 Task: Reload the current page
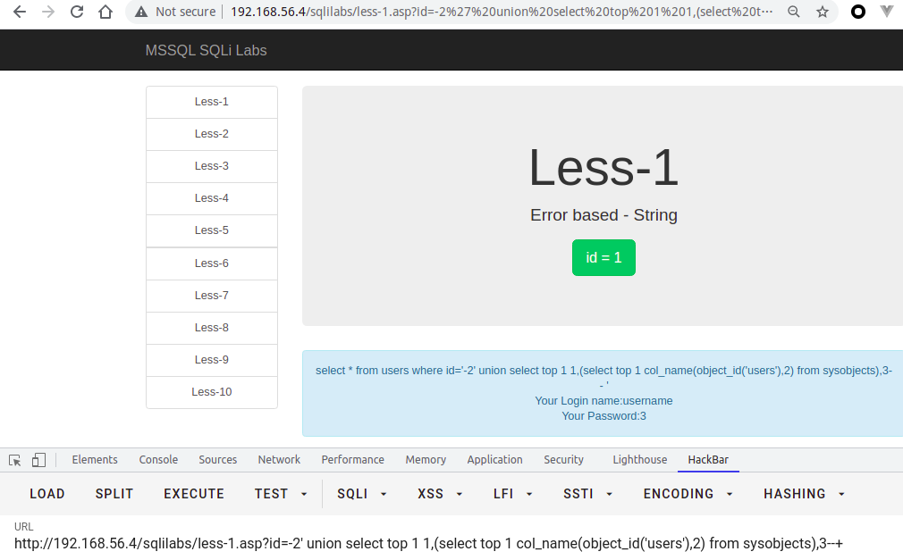pos(77,12)
